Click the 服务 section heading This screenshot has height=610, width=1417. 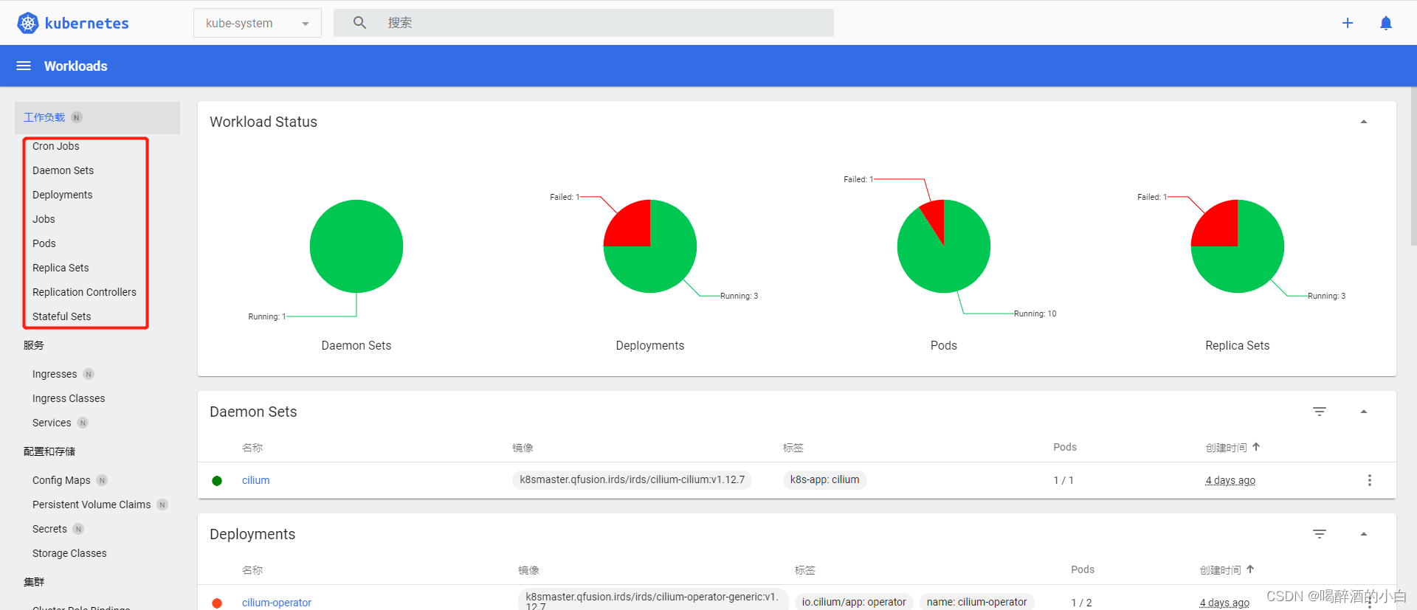(x=34, y=345)
